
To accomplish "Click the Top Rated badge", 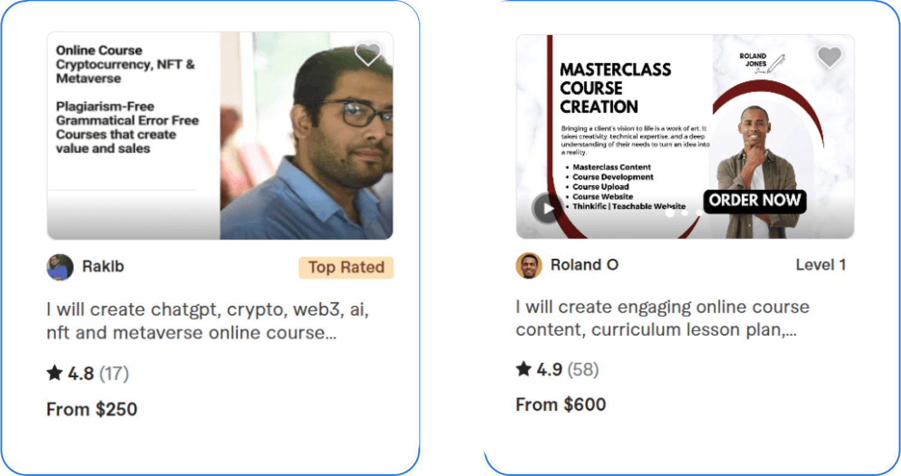I will 346,267.
